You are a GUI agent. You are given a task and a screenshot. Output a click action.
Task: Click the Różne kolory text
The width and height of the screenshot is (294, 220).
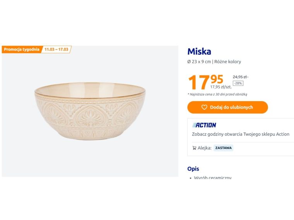[x=227, y=62]
